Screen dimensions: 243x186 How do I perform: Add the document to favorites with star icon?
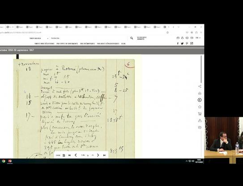pos(200,107)
